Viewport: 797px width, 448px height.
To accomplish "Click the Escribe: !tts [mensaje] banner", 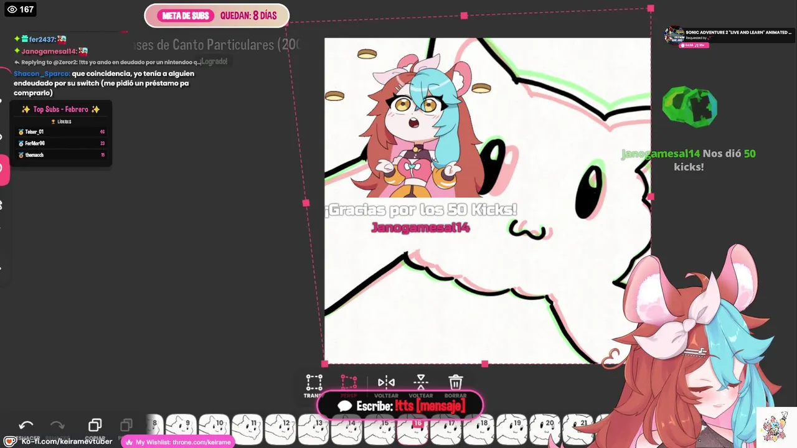I will pos(400,406).
